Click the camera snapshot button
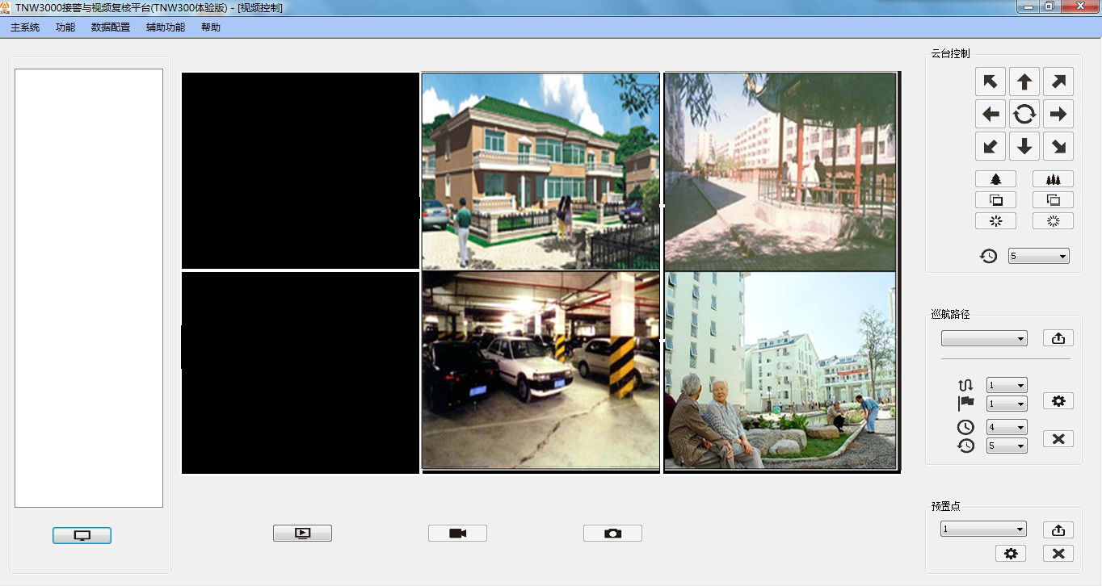The width and height of the screenshot is (1102, 586). (612, 533)
